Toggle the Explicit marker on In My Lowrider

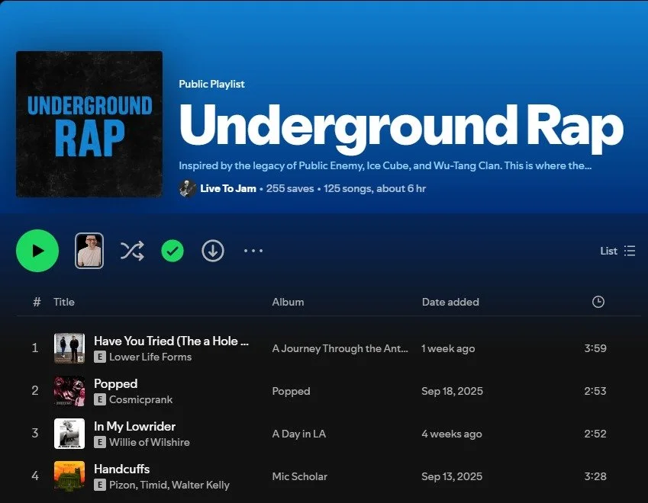click(100, 442)
